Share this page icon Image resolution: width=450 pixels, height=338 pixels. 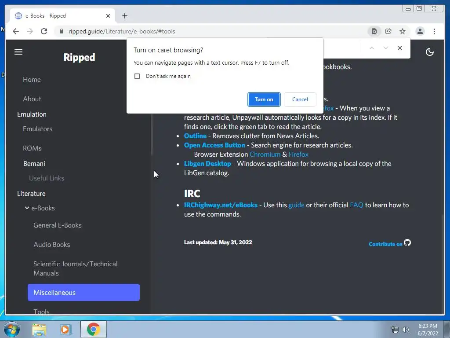click(388, 31)
